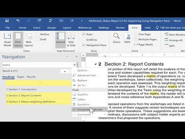Select Side to Side page movement

pos(71,40)
